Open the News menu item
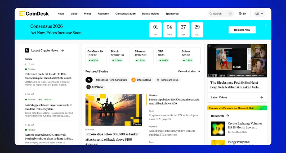Image resolution: width=286 pixels, height=153 pixels. pyautogui.click(x=61, y=14)
